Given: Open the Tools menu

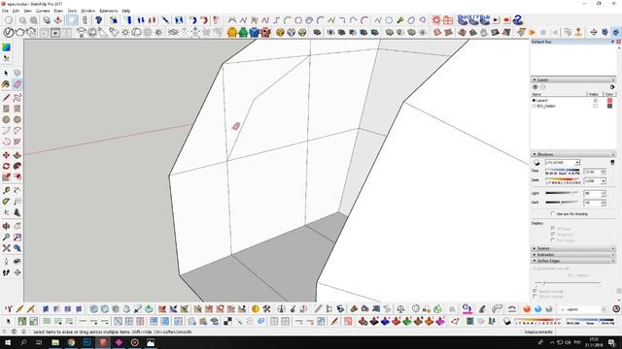Looking at the screenshot, I should pos(72,11).
